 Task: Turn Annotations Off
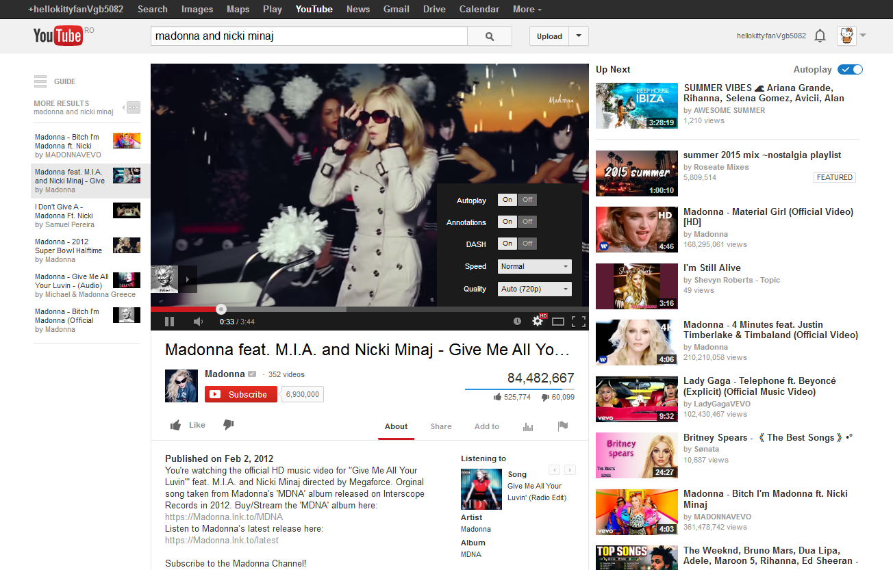[x=527, y=222]
